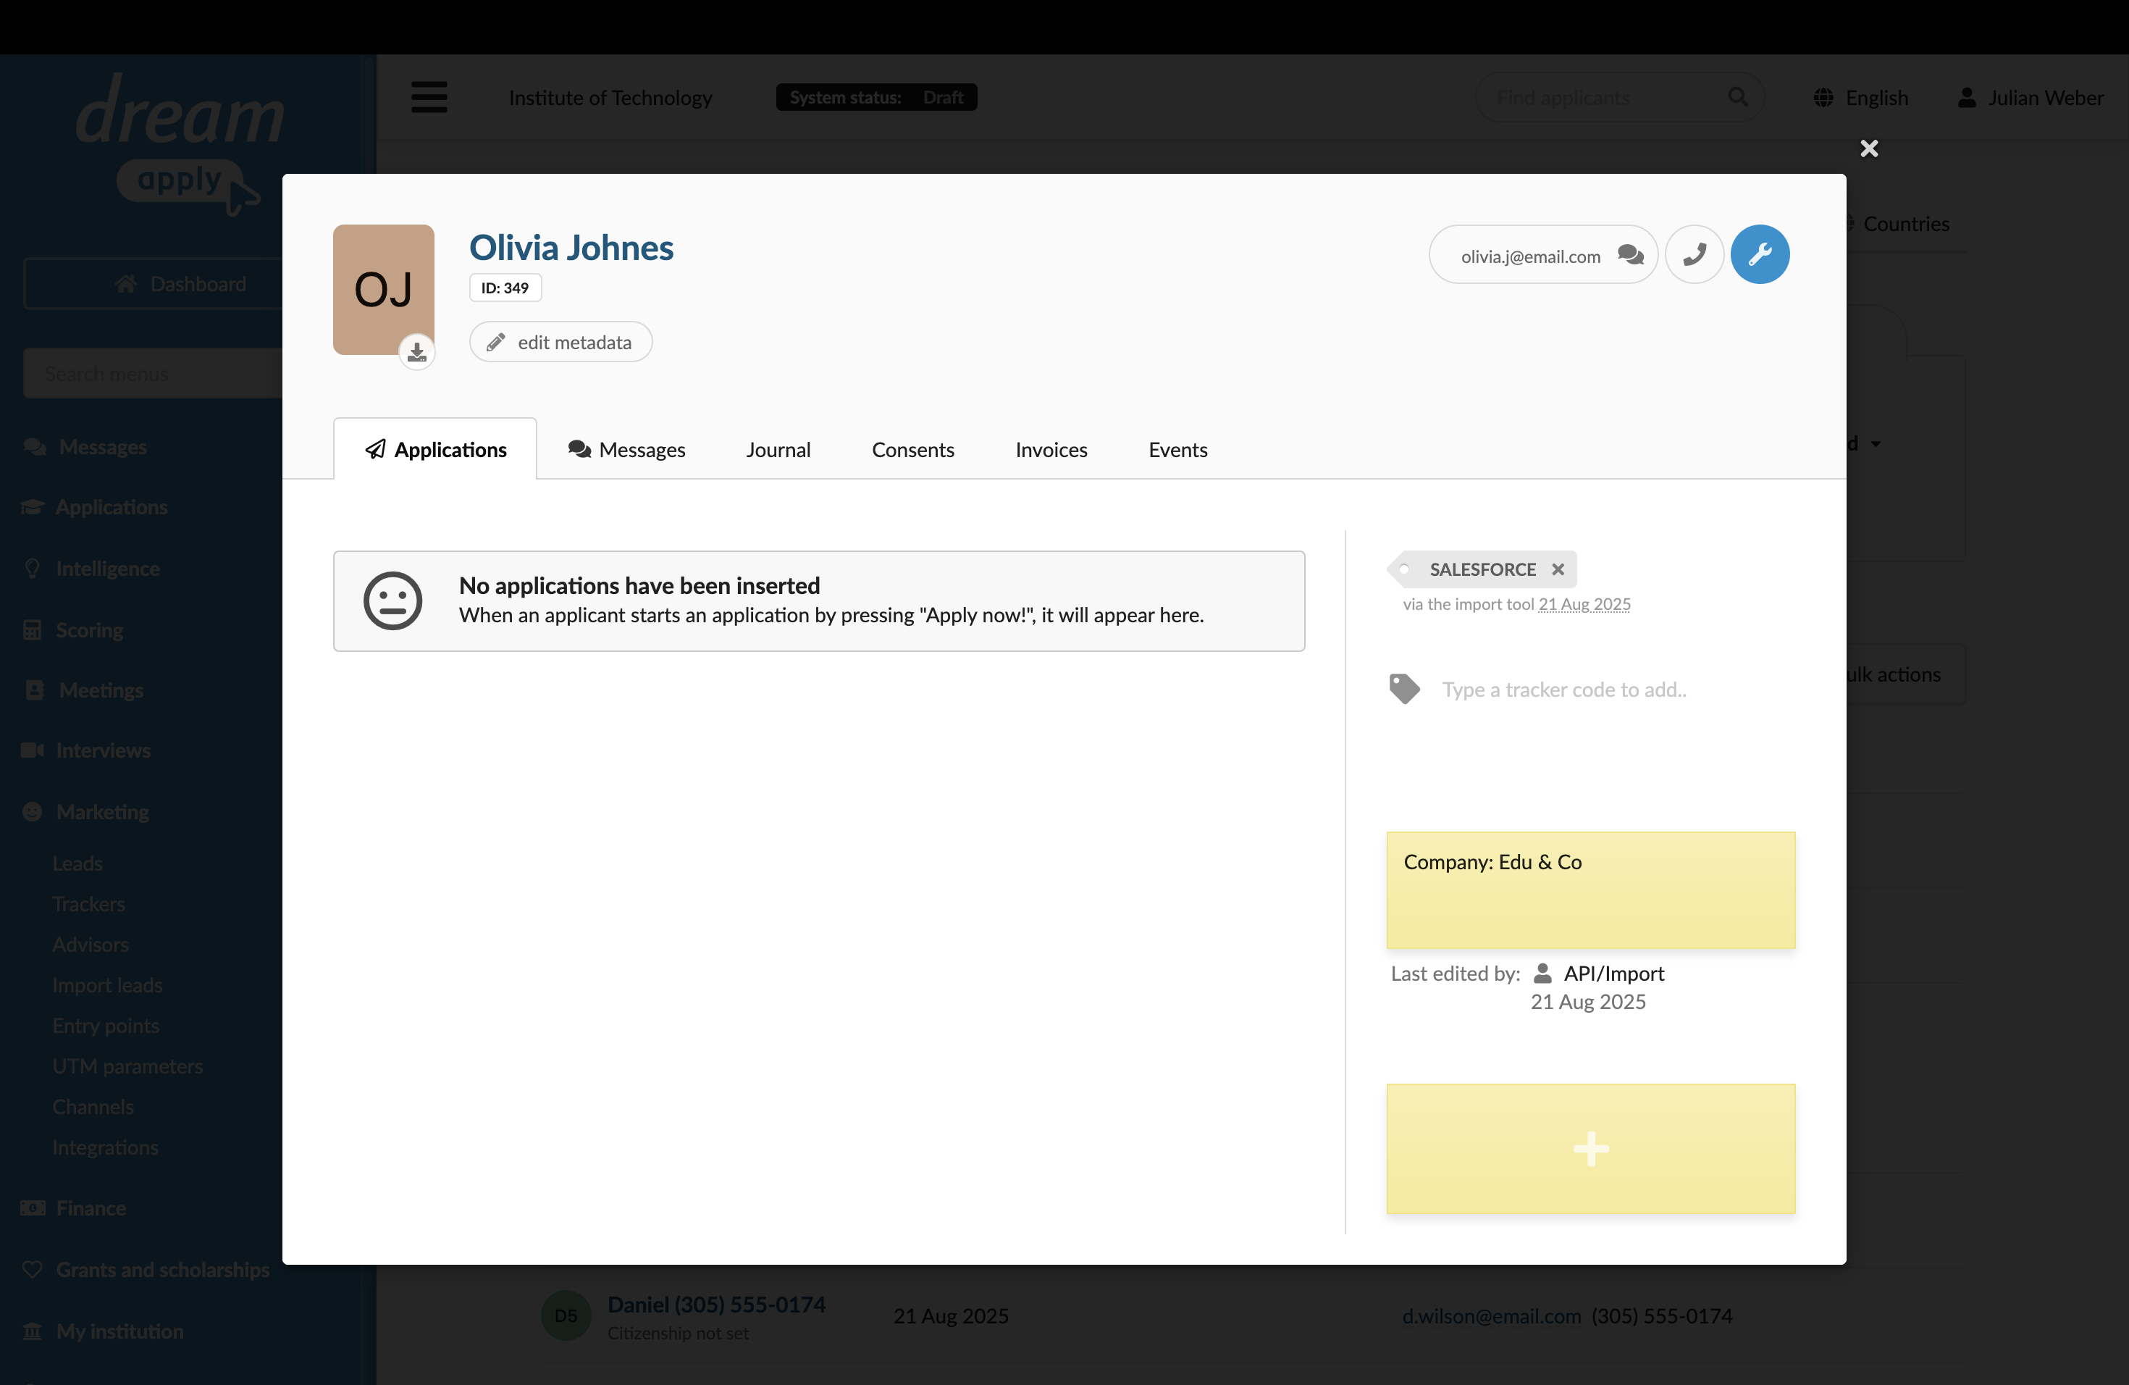Edit the Company: Edu & Co note

tap(1590, 890)
